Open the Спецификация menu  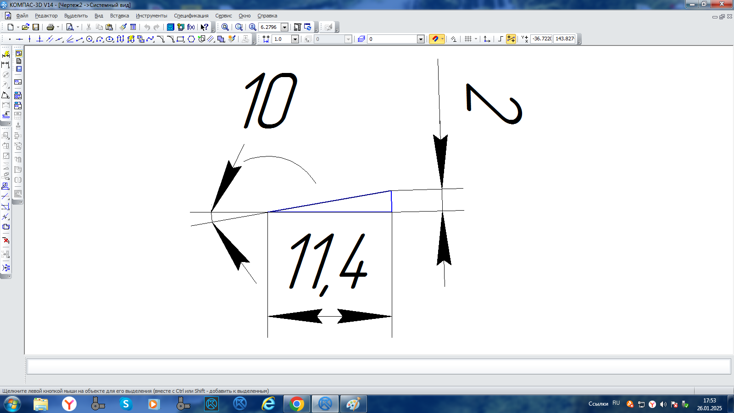[x=191, y=16]
